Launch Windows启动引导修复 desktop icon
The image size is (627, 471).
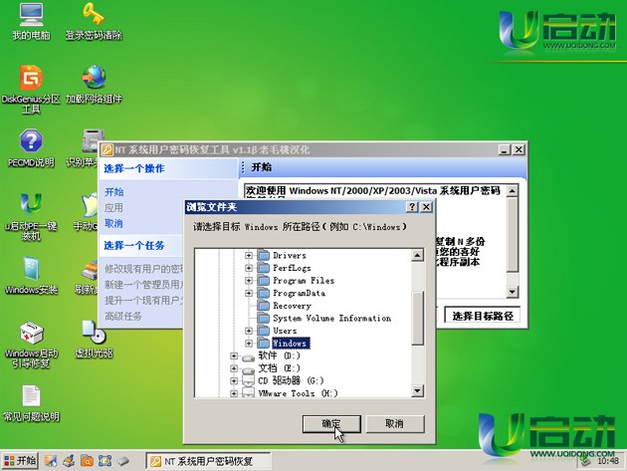[31, 345]
